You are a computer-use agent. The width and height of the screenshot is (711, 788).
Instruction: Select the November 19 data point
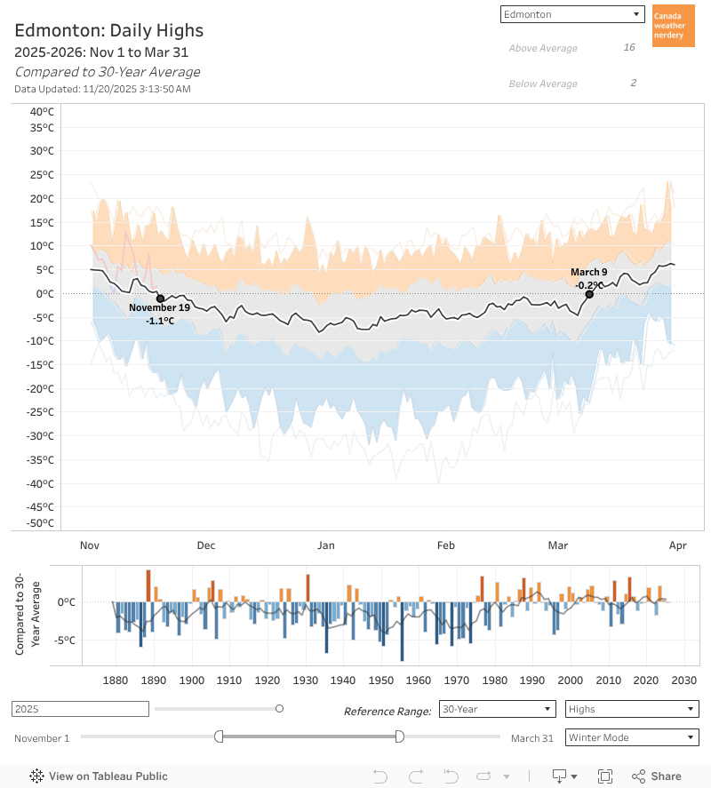click(x=160, y=298)
